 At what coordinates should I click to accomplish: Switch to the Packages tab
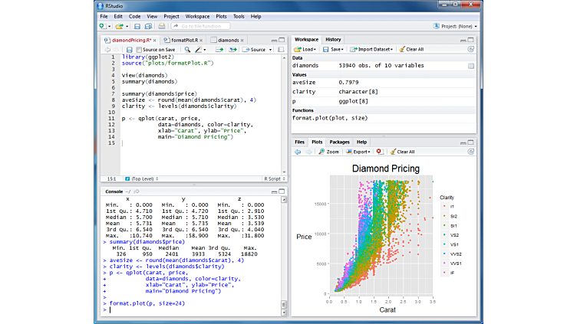coord(339,142)
